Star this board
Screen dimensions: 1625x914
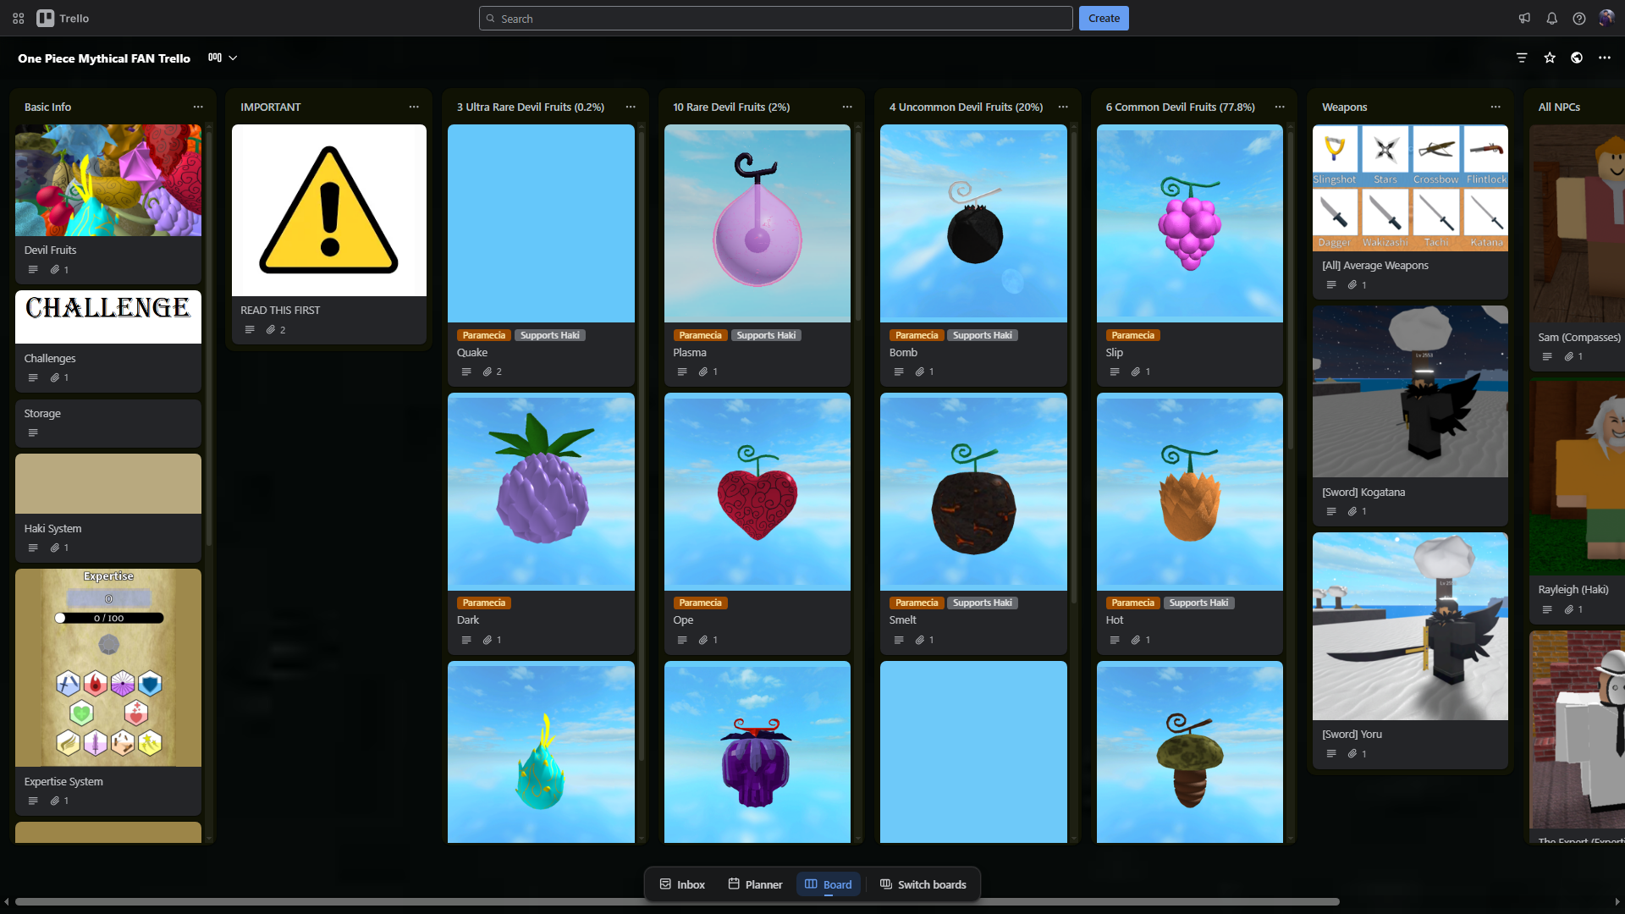pyautogui.click(x=1549, y=58)
